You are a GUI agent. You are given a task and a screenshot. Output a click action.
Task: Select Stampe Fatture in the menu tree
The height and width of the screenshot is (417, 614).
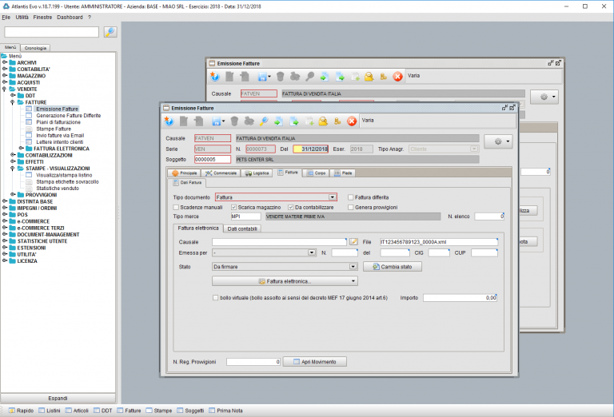[x=54, y=129]
